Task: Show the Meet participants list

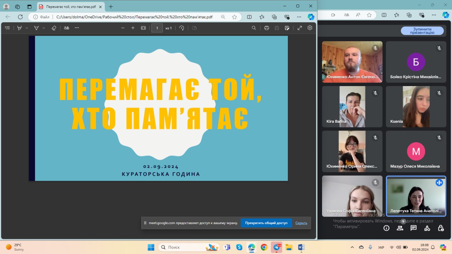Action: click(x=400, y=228)
